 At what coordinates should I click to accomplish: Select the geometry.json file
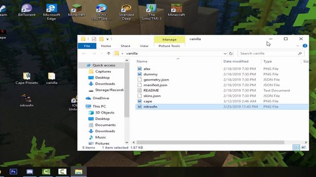(156, 80)
